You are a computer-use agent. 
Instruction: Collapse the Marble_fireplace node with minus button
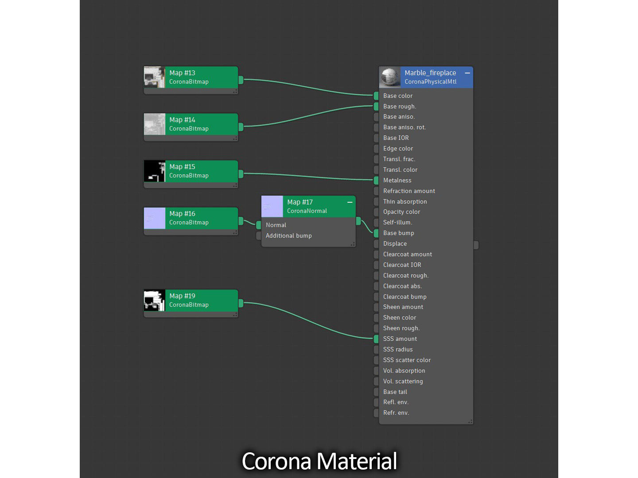[467, 73]
